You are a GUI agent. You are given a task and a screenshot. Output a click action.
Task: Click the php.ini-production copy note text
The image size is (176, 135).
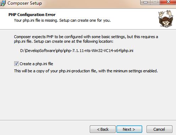86,71
